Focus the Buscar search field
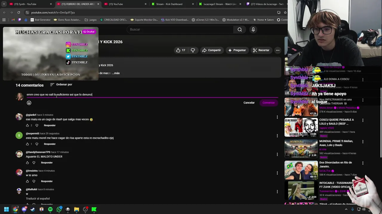Screen dimensions: 382x214 (x=180, y=29)
